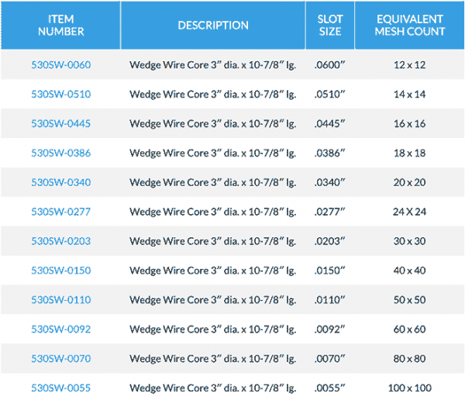Select the 530SW-0386 product link
The height and width of the screenshot is (407, 465).
tap(60, 153)
